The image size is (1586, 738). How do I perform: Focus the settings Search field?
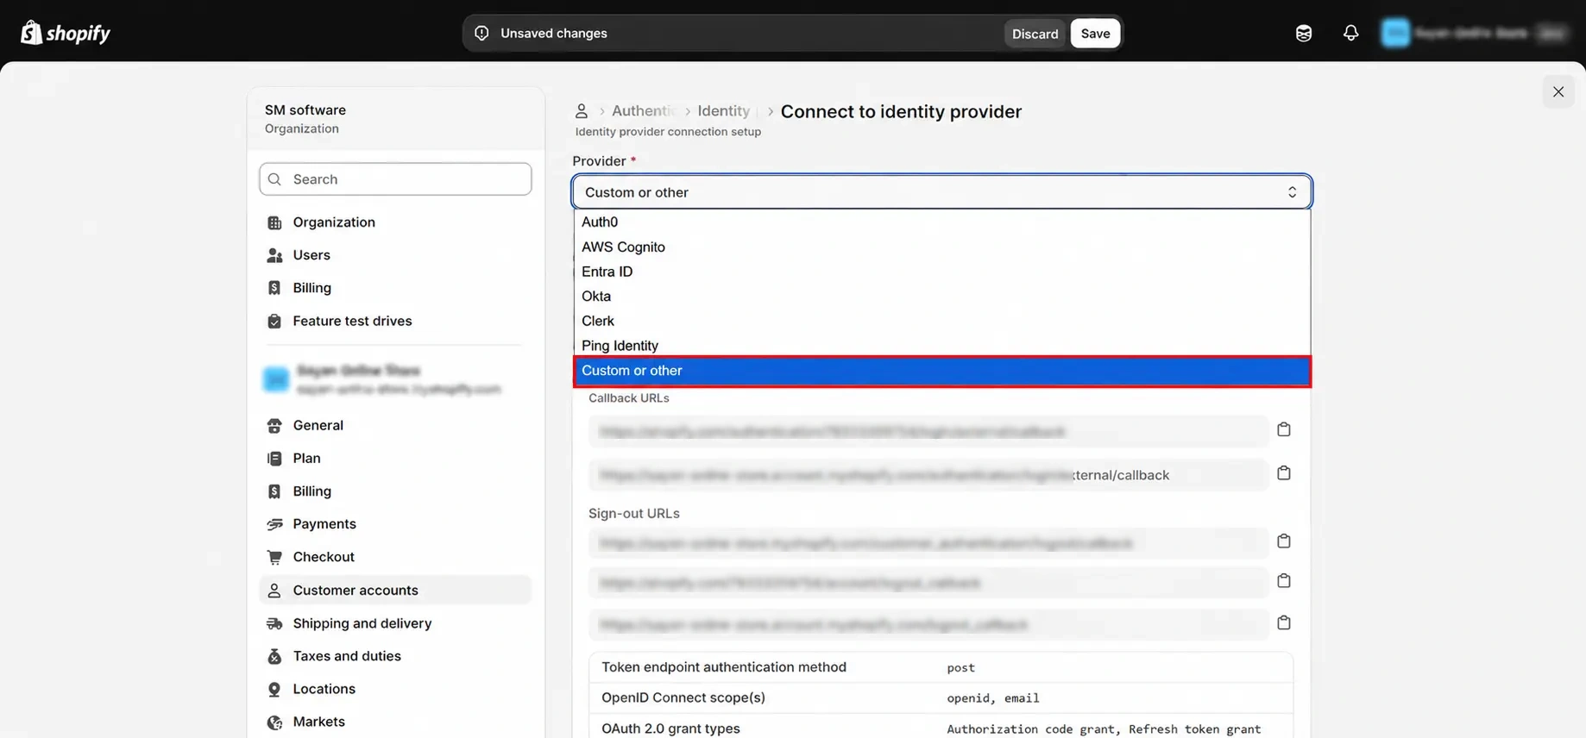point(395,179)
